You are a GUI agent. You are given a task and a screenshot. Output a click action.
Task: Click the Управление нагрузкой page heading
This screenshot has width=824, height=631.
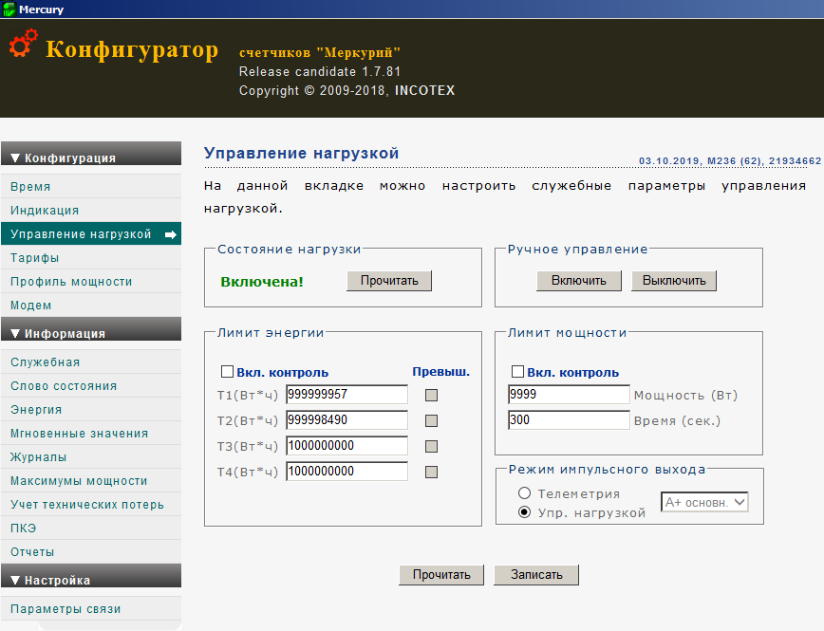point(301,154)
